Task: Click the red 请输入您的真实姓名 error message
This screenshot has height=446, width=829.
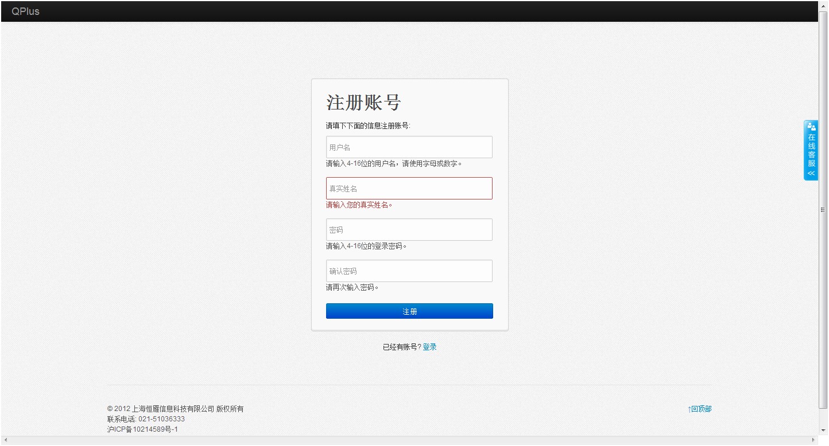Action: click(x=359, y=205)
